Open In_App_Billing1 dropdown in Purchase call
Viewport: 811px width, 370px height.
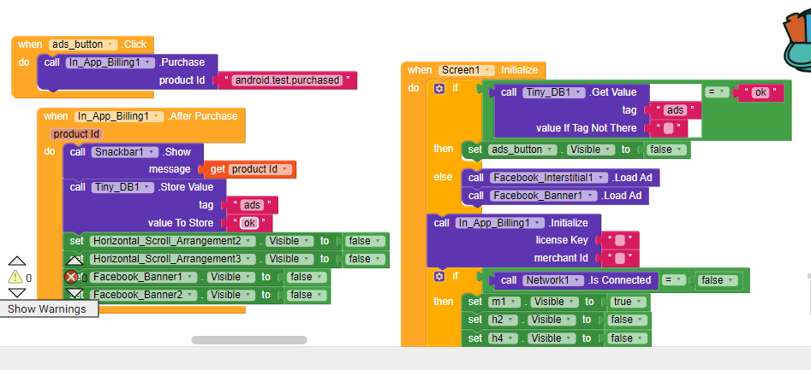110,62
